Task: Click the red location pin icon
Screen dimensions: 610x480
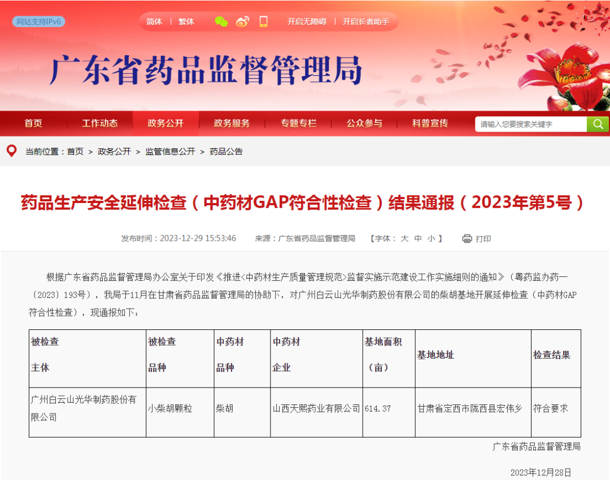Action: (12, 151)
